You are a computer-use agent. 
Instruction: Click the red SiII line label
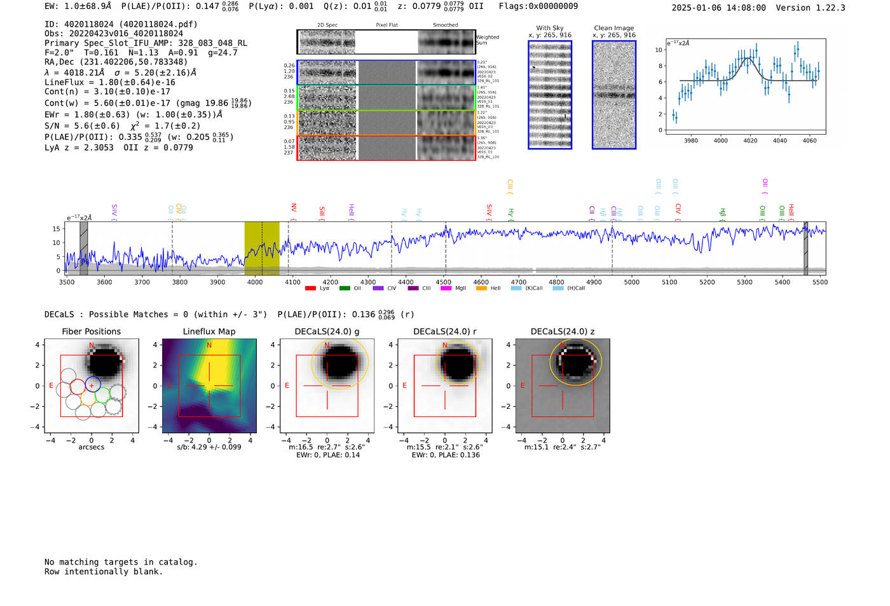pos(322,213)
